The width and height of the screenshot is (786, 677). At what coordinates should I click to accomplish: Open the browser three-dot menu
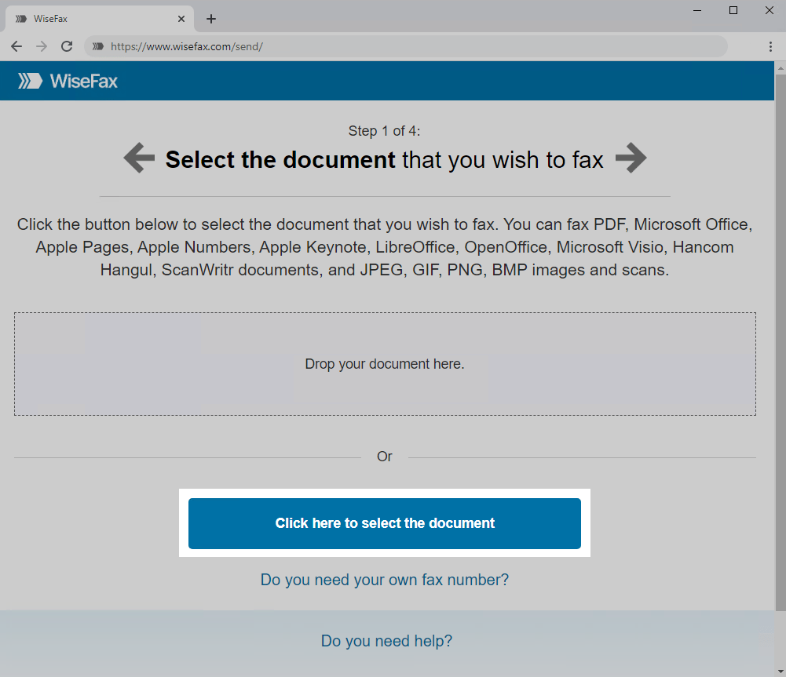pyautogui.click(x=770, y=46)
